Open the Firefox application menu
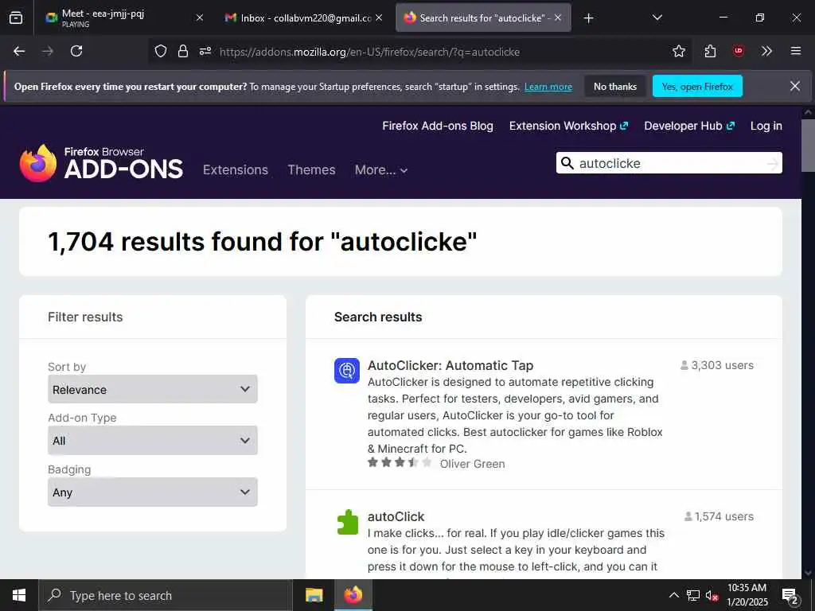 point(795,51)
